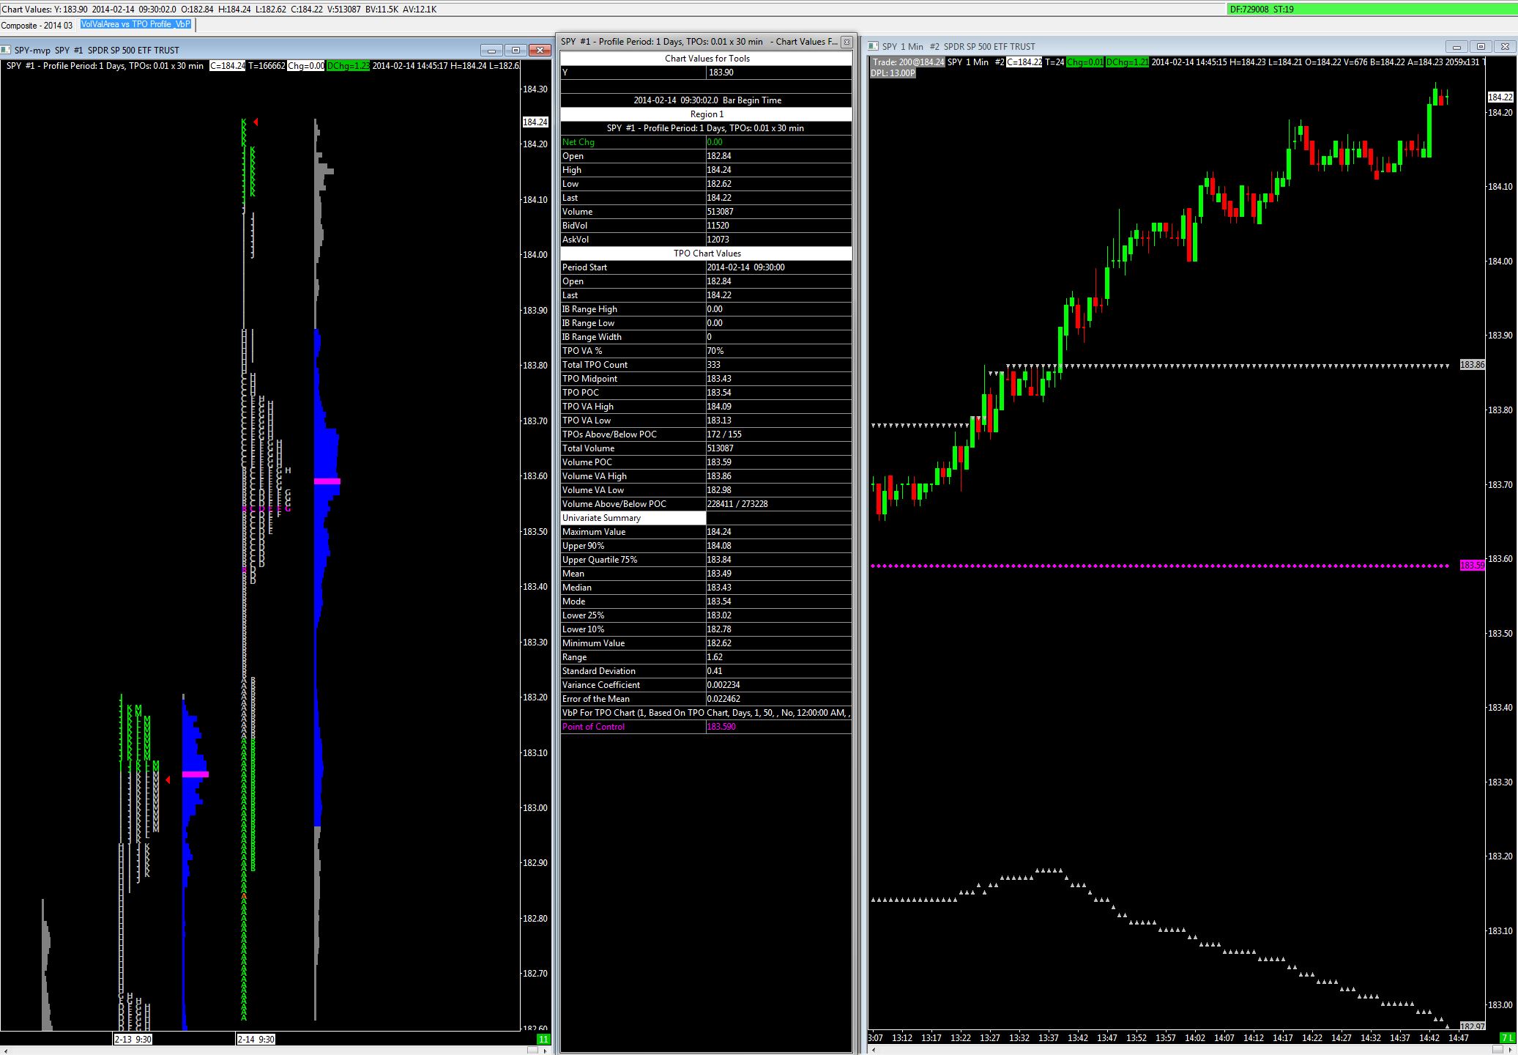Click left scroll arrow under 1 Min chart

[874, 1051]
